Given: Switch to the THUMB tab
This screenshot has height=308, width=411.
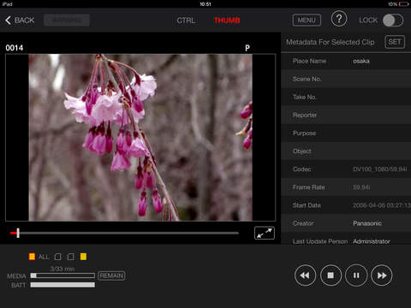Looking at the screenshot, I should coord(227,21).
